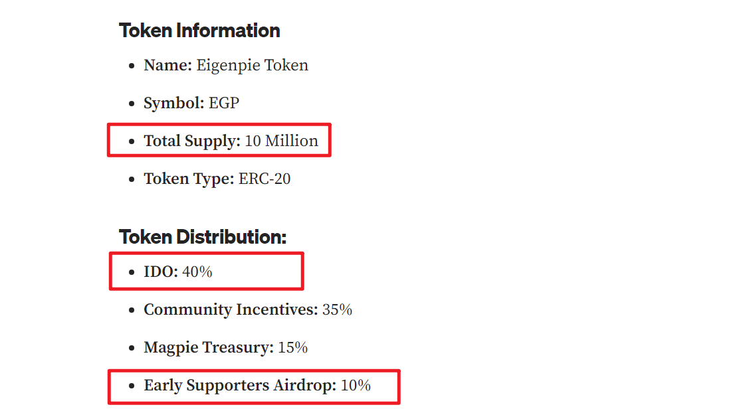Viewport: 753px width, 411px height.
Task: Select the Early Supporters Airdrop: label
Action: tap(240, 386)
